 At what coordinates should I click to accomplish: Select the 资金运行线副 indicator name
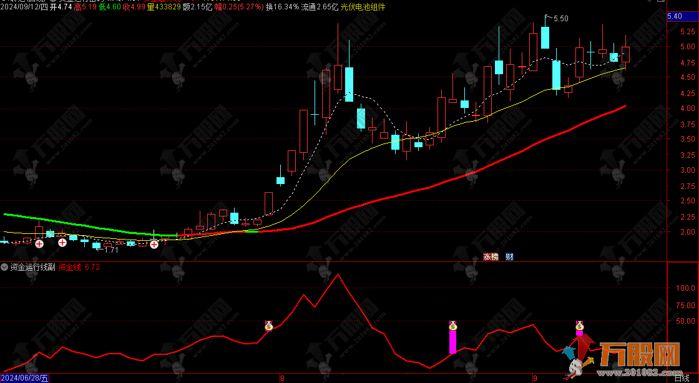point(32,267)
